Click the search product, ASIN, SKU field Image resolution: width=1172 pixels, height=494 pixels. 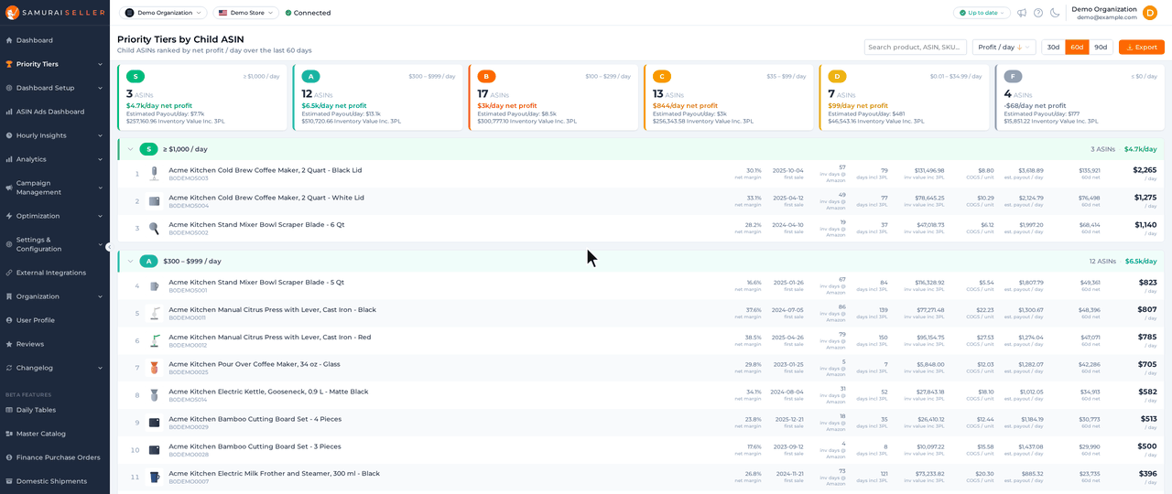(x=915, y=47)
